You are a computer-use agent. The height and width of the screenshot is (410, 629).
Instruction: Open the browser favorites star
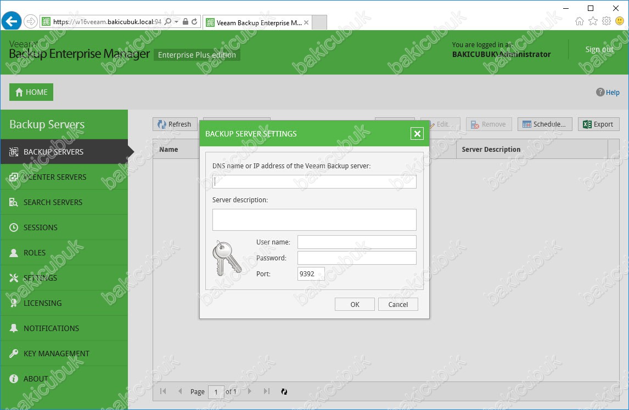pos(593,21)
